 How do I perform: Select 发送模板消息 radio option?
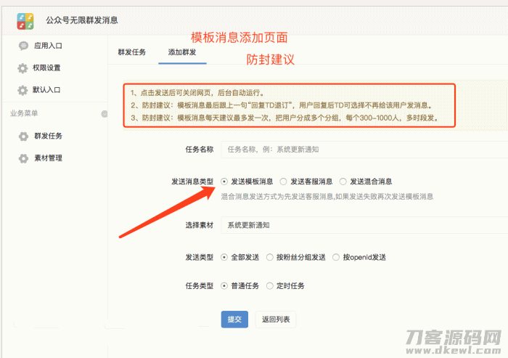pyautogui.click(x=224, y=182)
